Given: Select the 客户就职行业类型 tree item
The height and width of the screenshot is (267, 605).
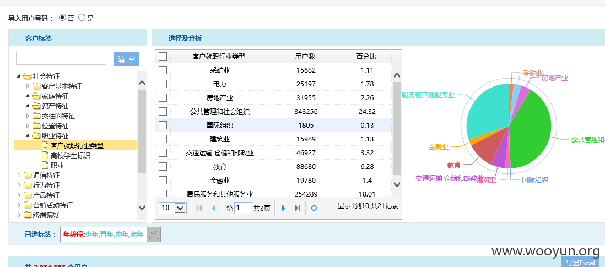Looking at the screenshot, I should coord(77,146).
